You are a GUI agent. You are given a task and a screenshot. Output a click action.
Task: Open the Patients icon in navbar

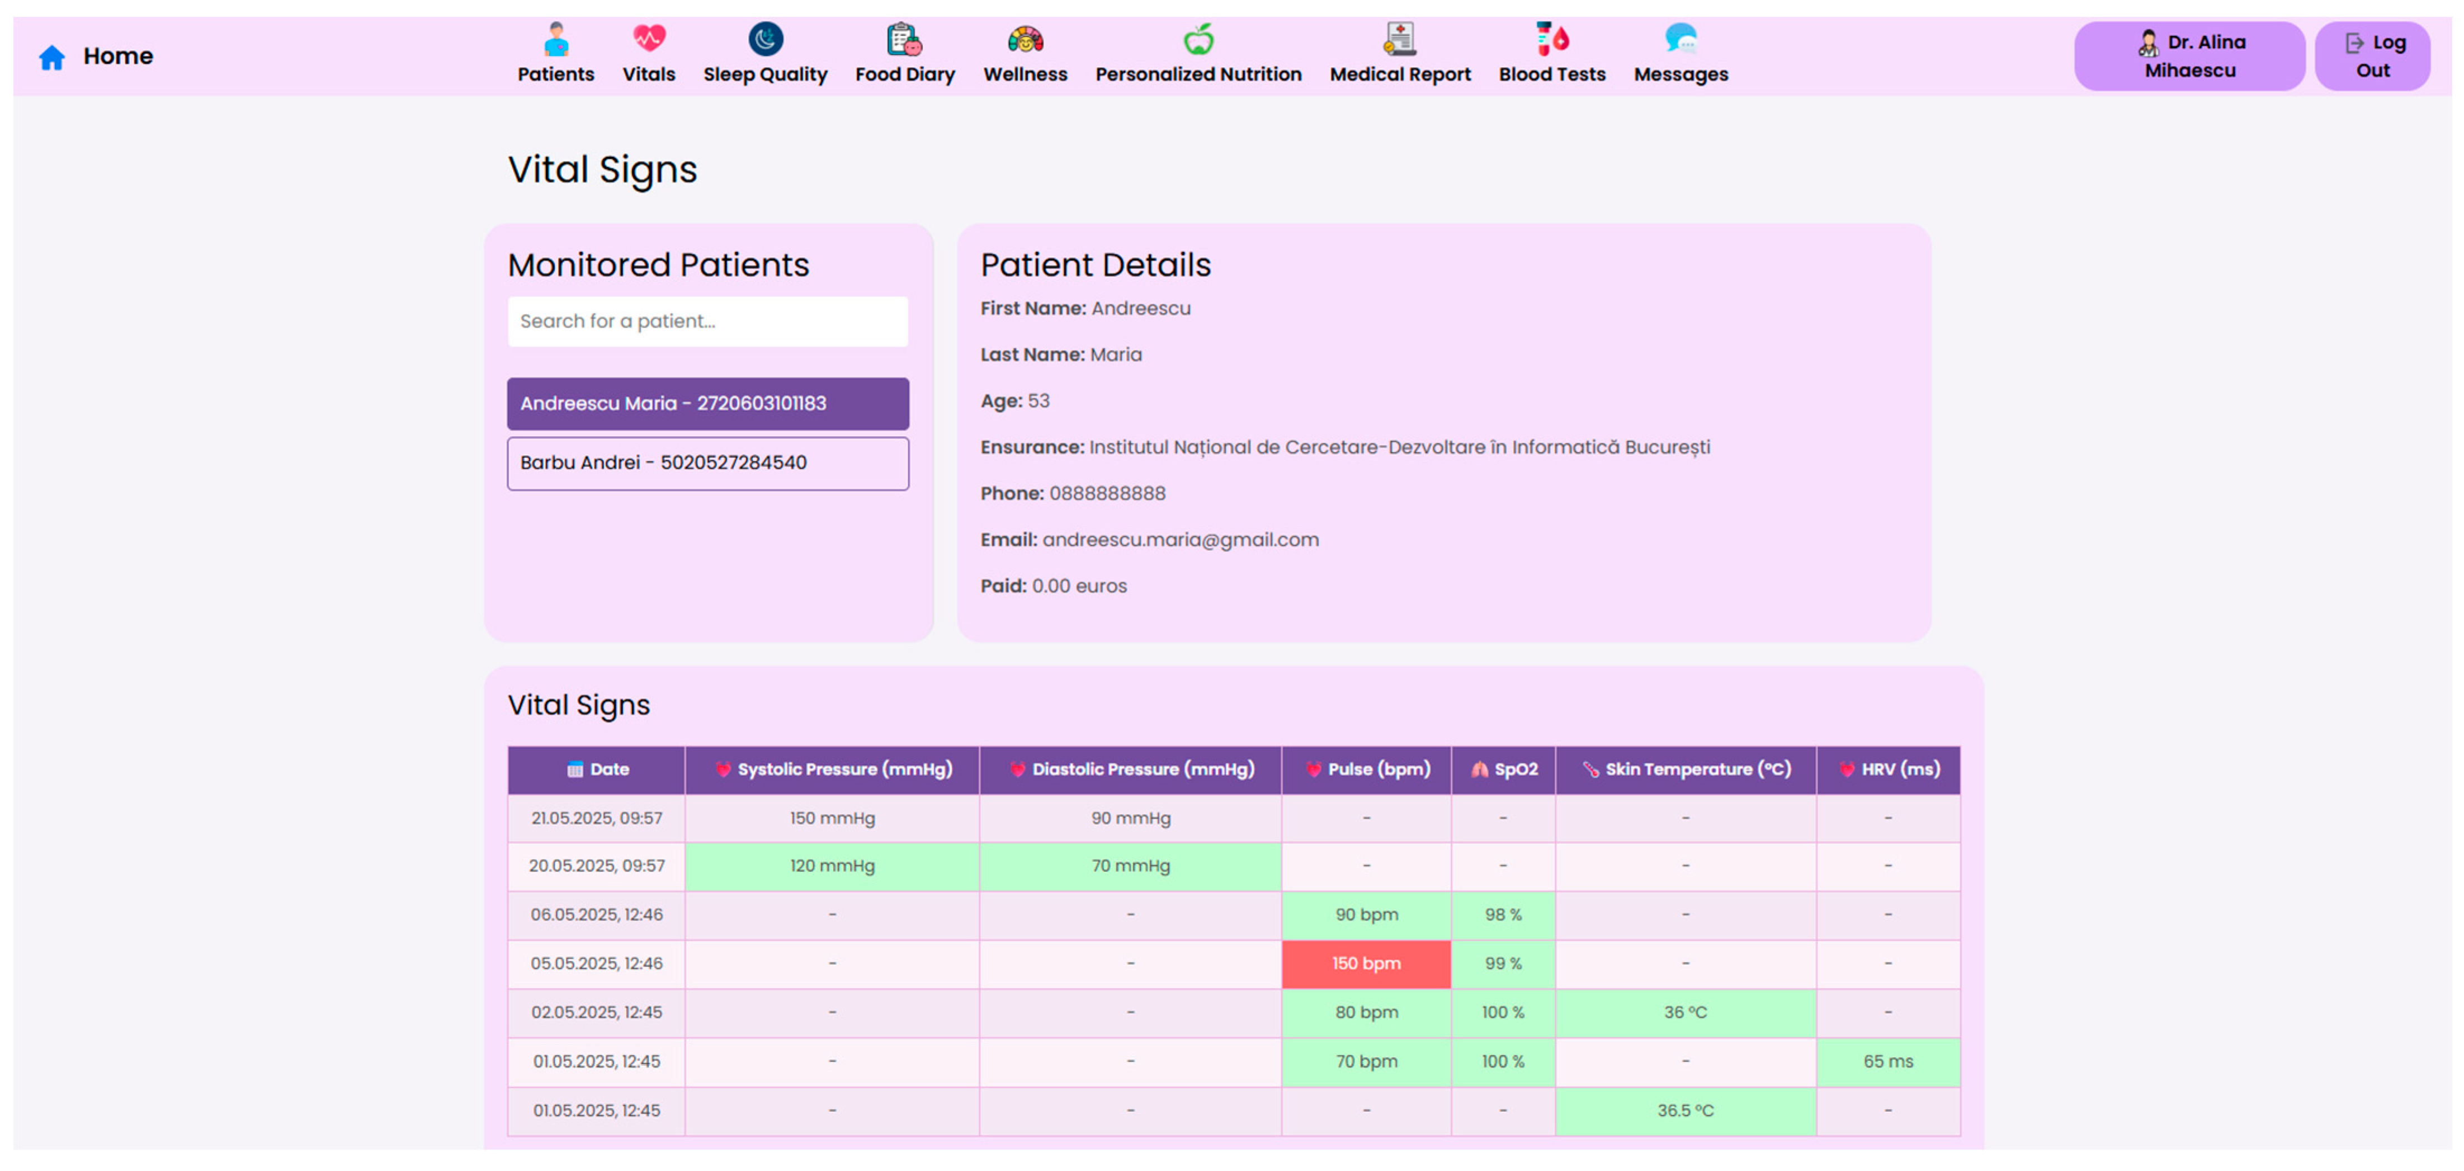coord(556,39)
